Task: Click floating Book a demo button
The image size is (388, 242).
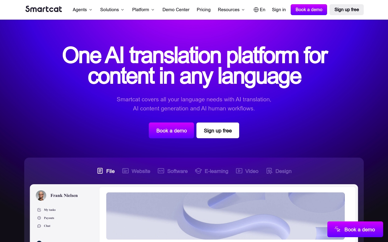Action: (x=355, y=229)
